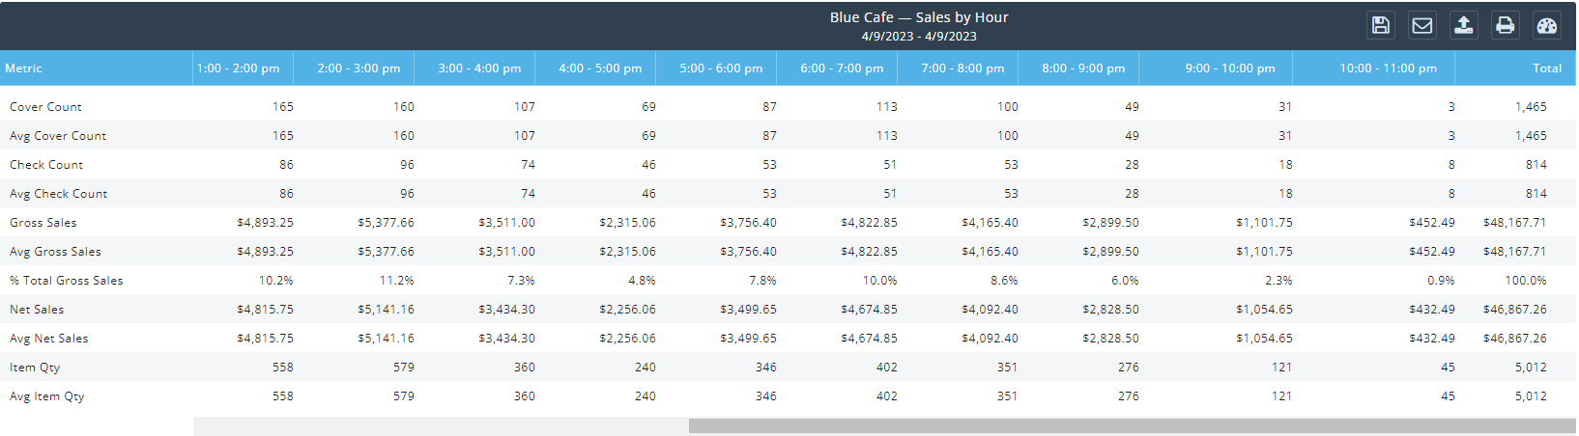Print the Sales by Hour report
Screen dimensions: 1579x436
(x=1506, y=25)
